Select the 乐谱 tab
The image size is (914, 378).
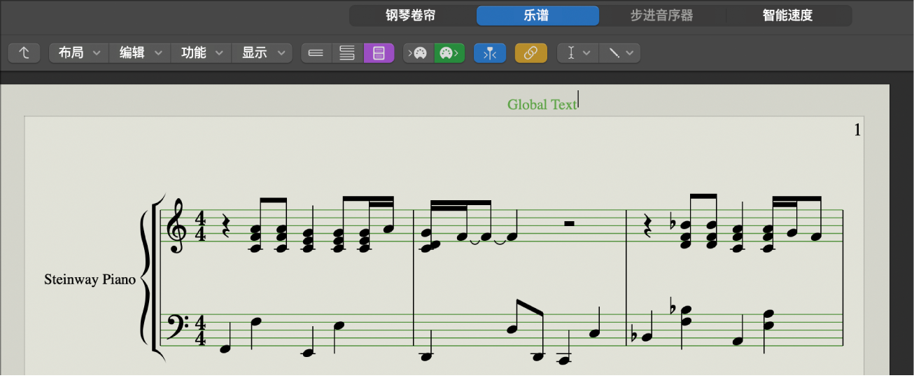(x=537, y=15)
